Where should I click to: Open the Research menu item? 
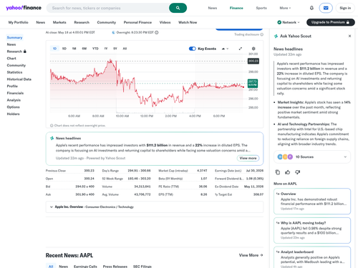[82, 22]
